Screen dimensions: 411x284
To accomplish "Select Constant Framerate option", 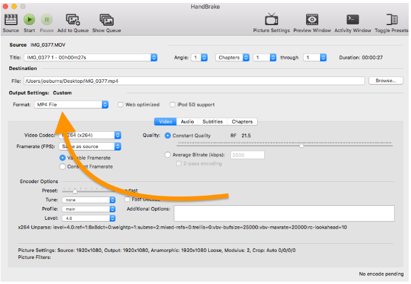I will pyautogui.click(x=62, y=167).
